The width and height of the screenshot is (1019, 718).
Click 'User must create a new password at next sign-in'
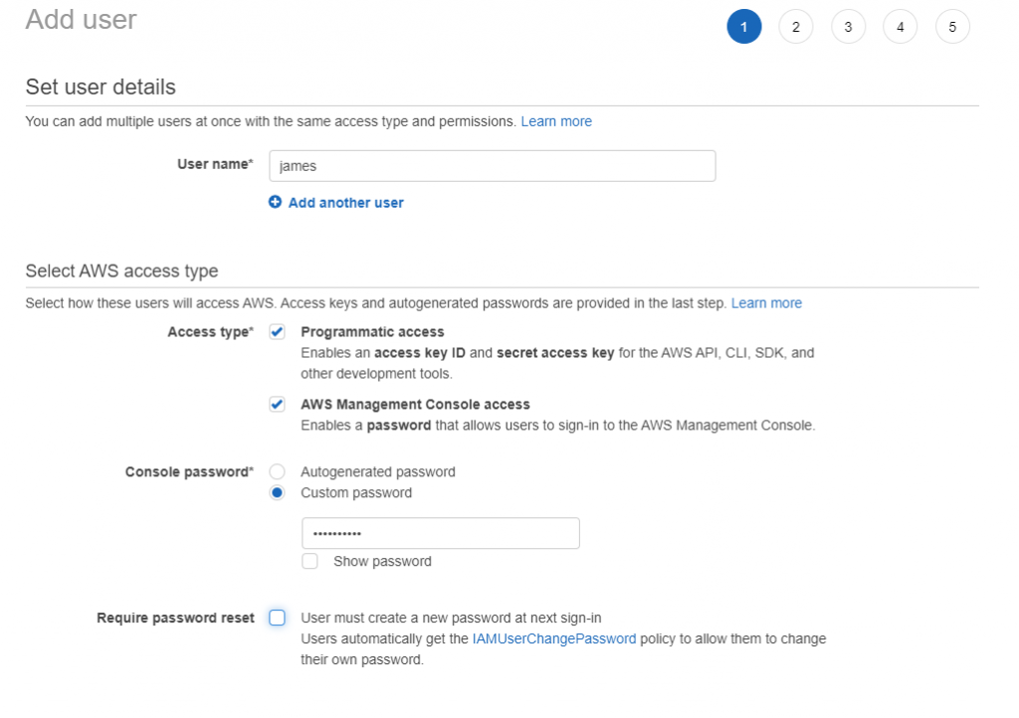coord(451,618)
